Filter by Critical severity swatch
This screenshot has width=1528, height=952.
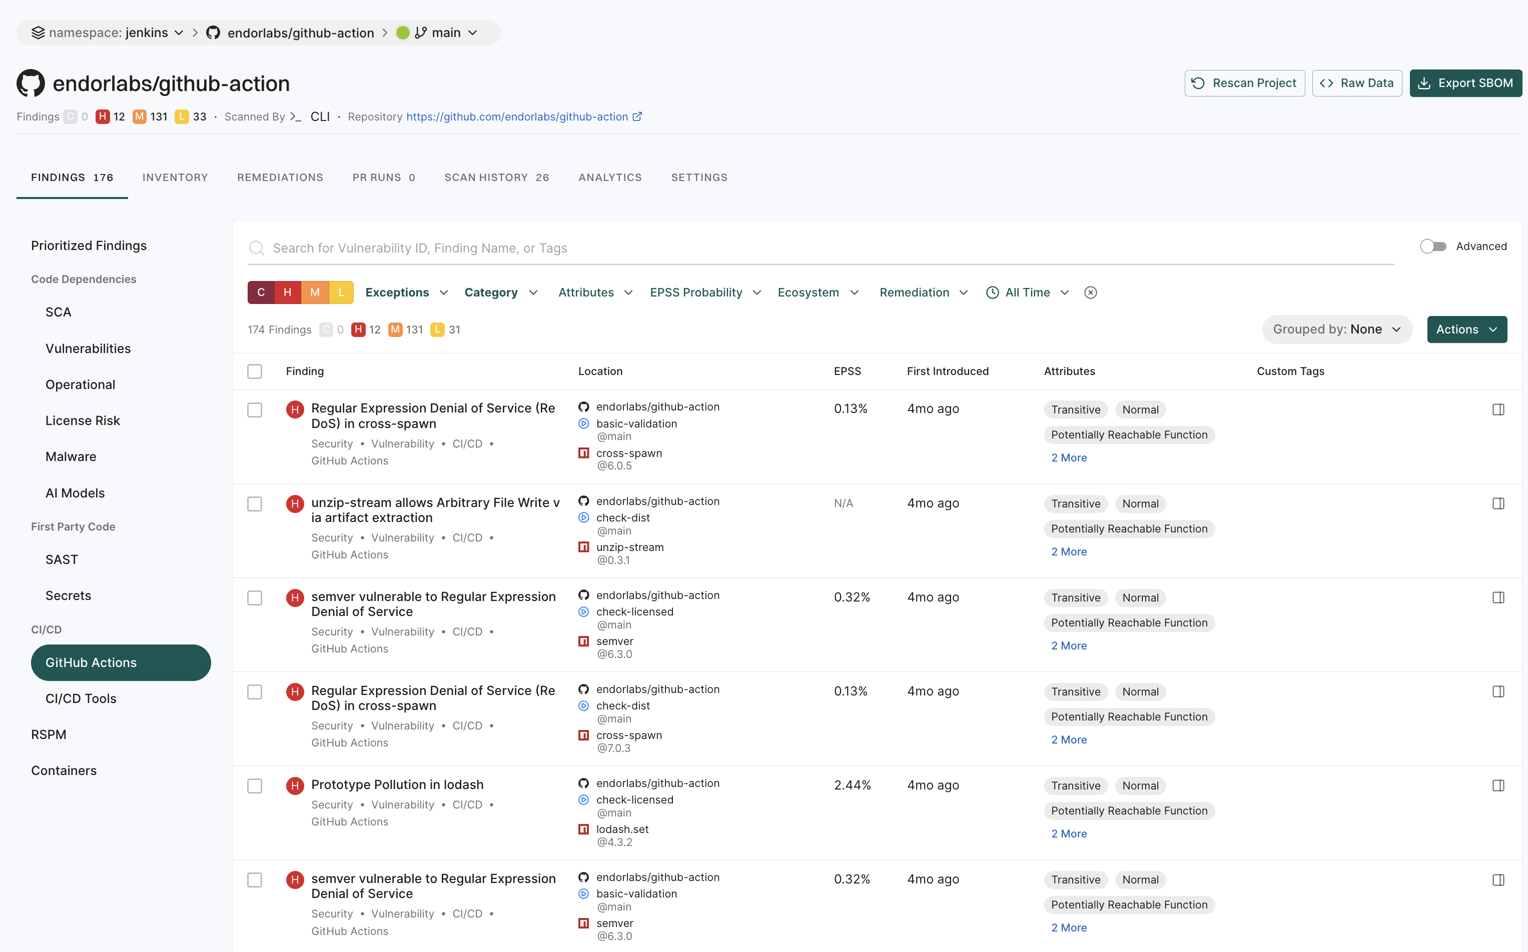[x=261, y=292]
